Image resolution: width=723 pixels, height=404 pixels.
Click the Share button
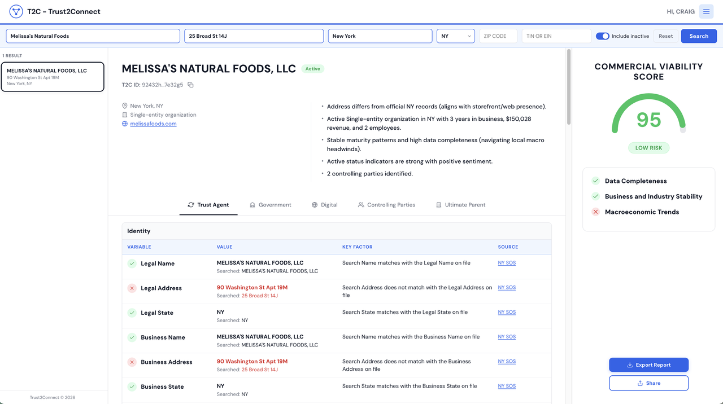point(648,383)
